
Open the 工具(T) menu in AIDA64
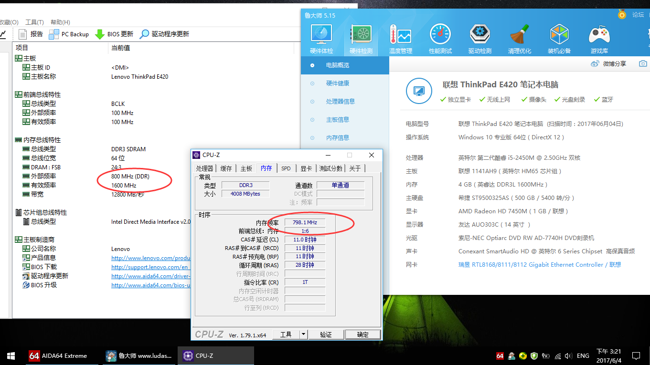(34, 22)
